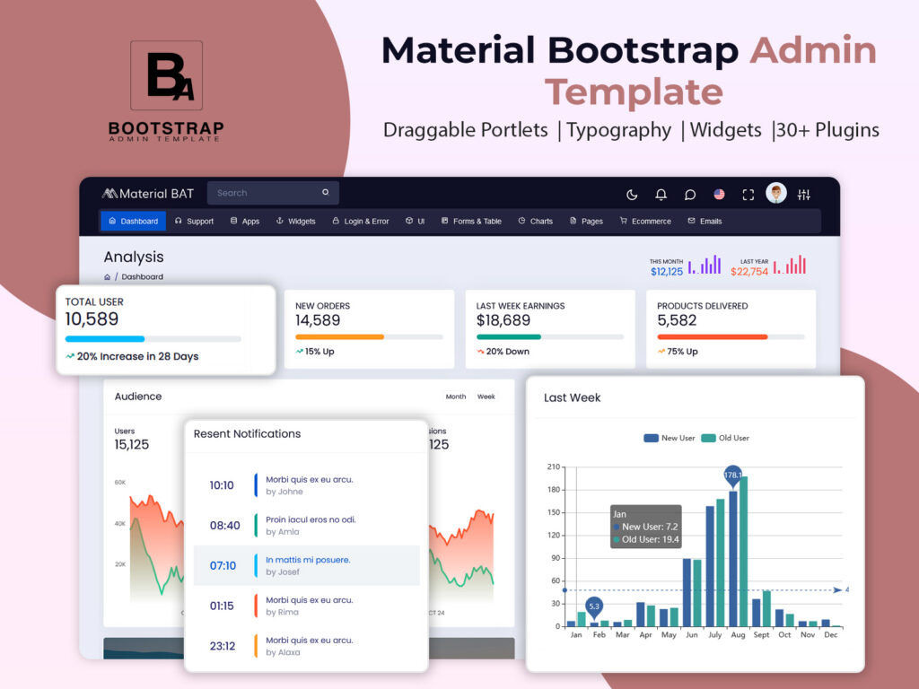Screen dimensions: 919x689
Task: Click the US flag language icon
Action: point(719,194)
